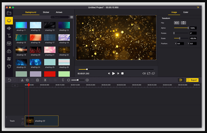Image resolution: width=207 pixels, height=133 pixels.
Task: Open the templates store icon in sidebar
Action: tap(9, 43)
